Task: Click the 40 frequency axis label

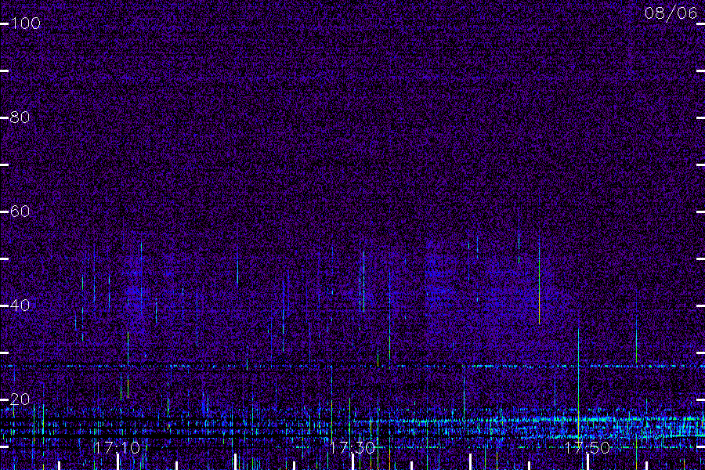Action: (20, 305)
